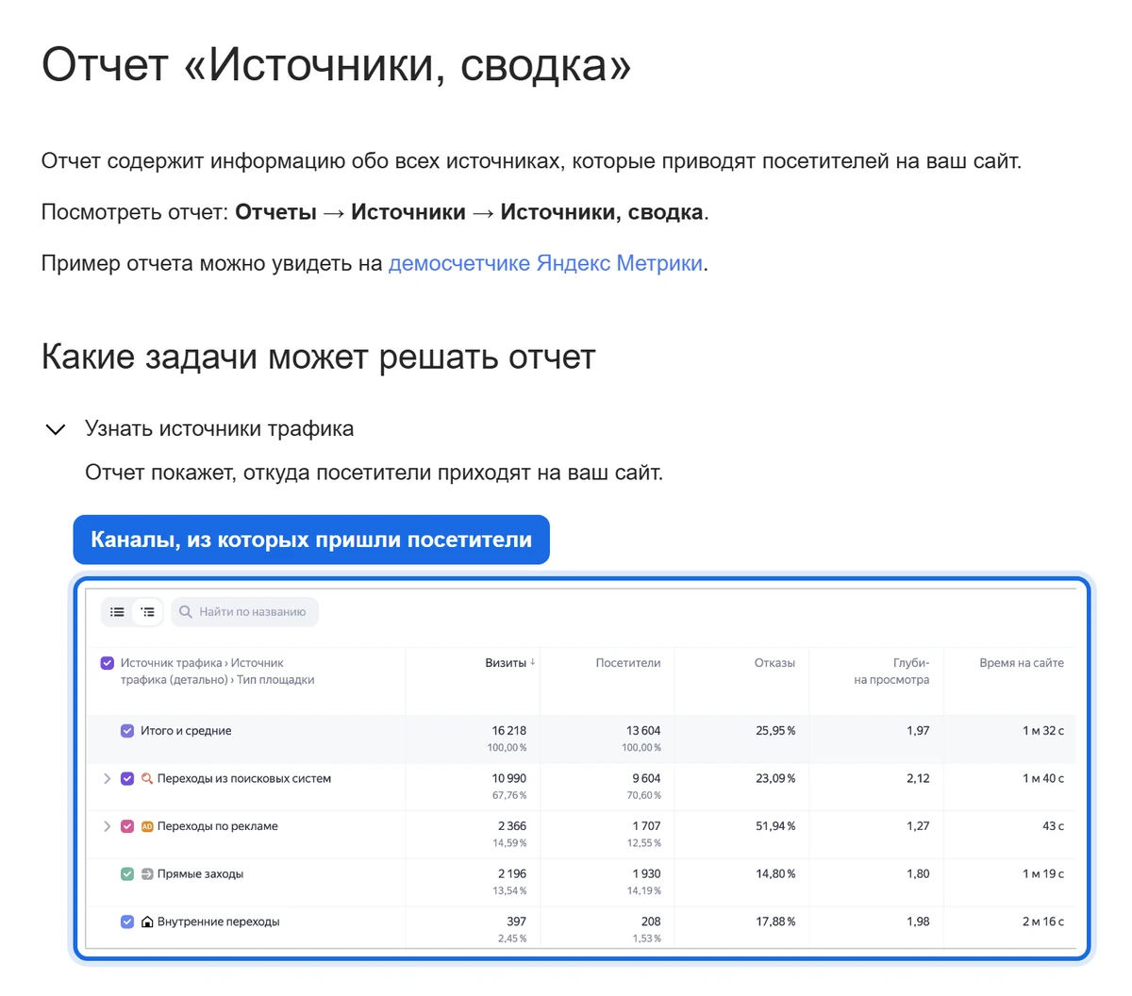Click the house icon for Внутренние переходы
The image size is (1132, 996).
147,921
